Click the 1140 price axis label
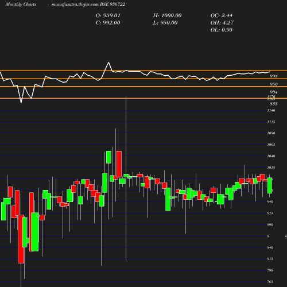The width and height of the screenshot is (287, 287). [271, 110]
